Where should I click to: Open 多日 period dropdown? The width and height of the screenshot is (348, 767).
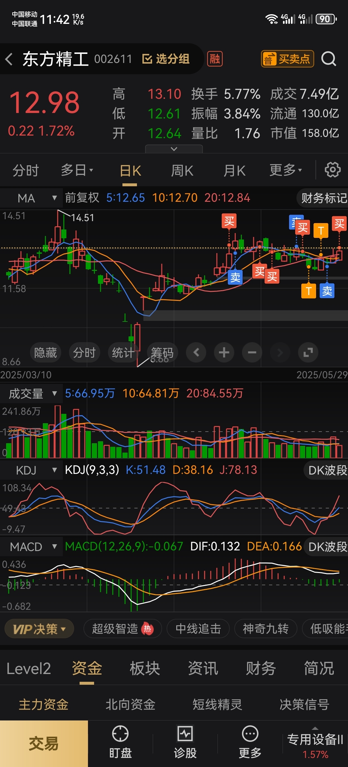coord(77,170)
